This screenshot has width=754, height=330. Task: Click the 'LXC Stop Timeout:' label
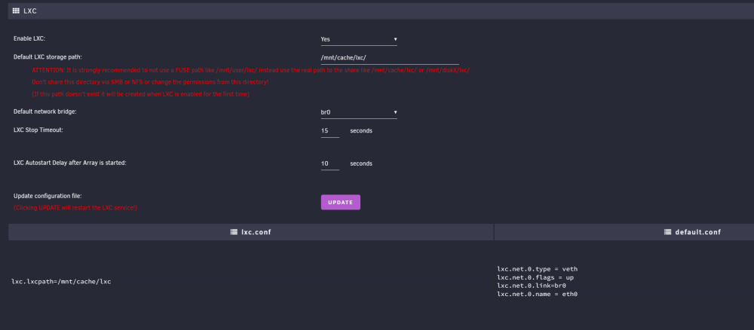point(38,130)
